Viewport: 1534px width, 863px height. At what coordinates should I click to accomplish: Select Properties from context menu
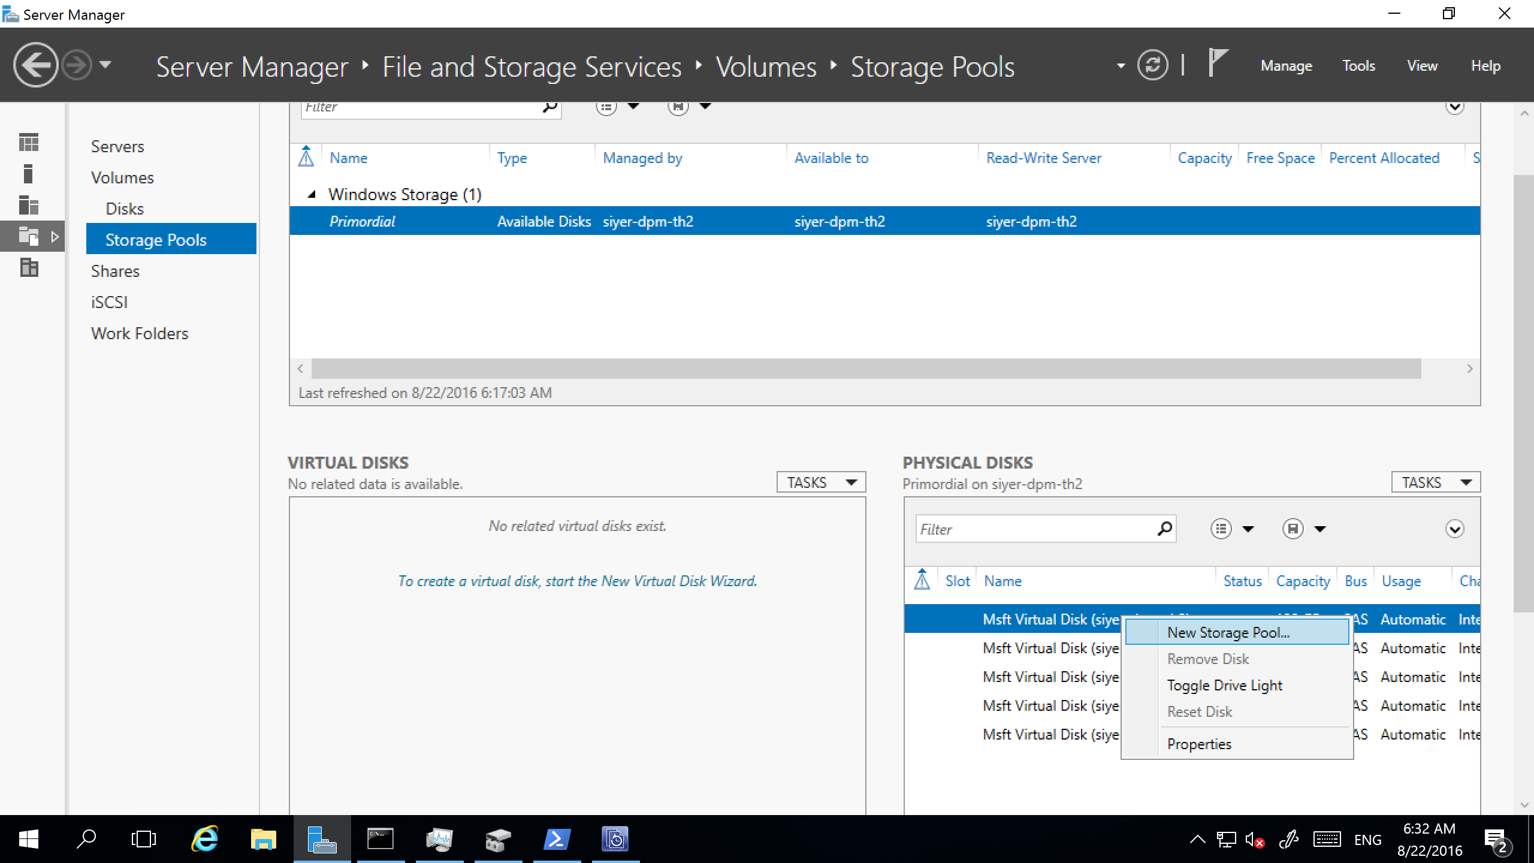click(1200, 744)
